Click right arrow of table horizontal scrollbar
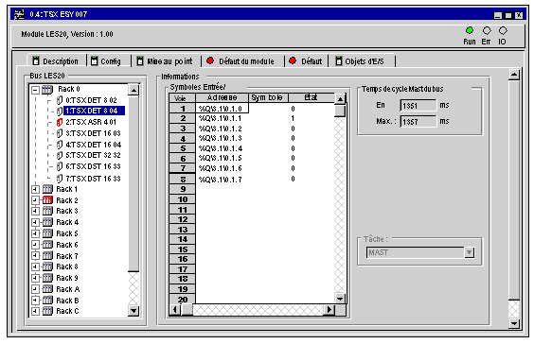The height and width of the screenshot is (344, 534). click(329, 310)
